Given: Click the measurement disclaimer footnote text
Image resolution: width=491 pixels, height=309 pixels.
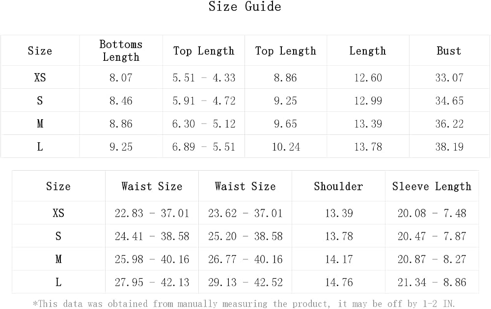Looking at the screenshot, I should (x=244, y=304).
